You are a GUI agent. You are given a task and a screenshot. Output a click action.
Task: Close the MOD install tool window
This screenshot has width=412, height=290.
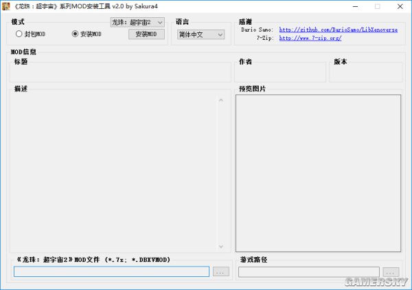coord(400,6)
